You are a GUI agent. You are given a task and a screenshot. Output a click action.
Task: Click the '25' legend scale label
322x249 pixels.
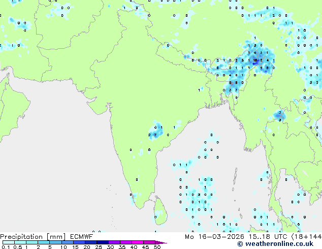(x=99, y=247)
